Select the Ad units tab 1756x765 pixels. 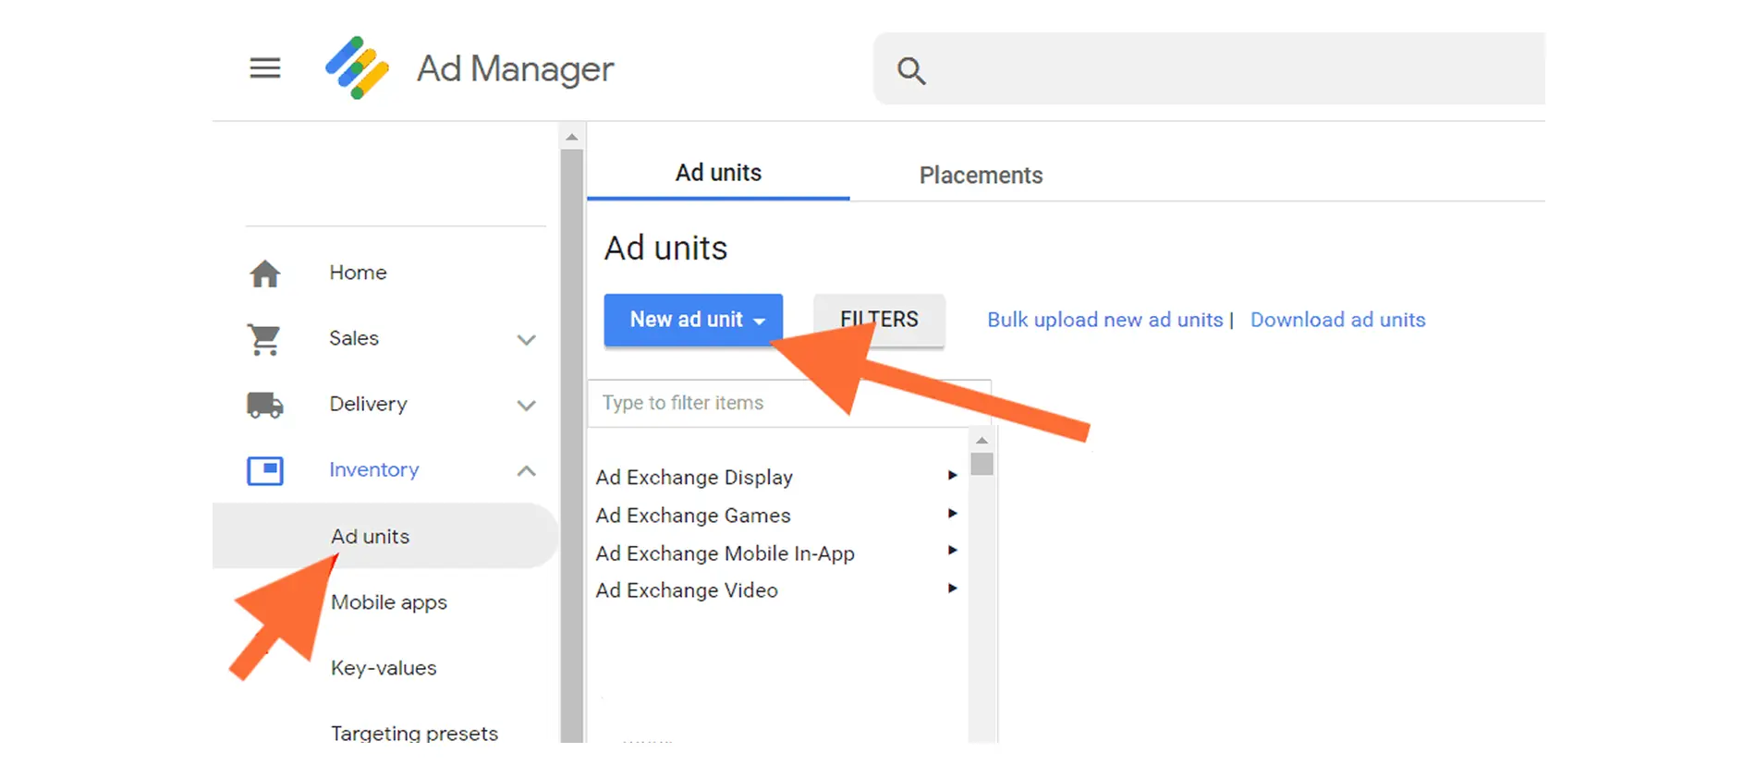pyautogui.click(x=718, y=174)
